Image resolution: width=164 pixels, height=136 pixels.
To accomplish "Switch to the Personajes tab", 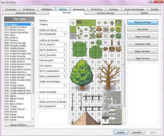I will 11,9.
